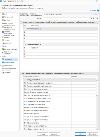Open the Договор icon
The image size is (100, 137).
coord(3,73)
